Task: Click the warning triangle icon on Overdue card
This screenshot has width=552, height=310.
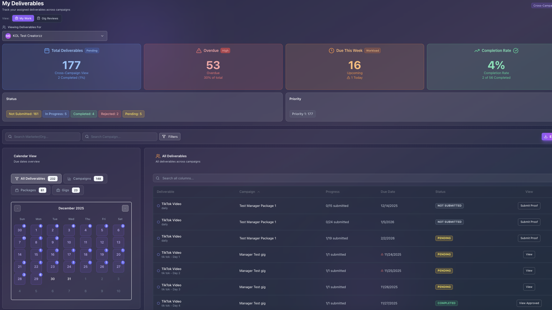Action: pyautogui.click(x=199, y=50)
